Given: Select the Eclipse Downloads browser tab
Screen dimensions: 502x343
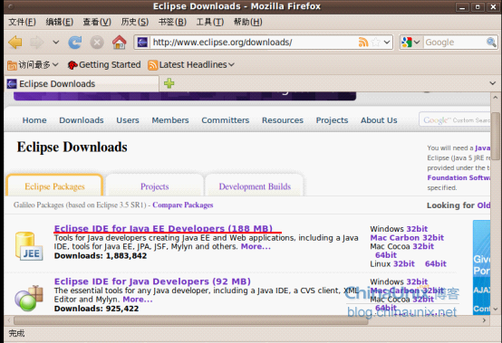Looking at the screenshot, I should pos(82,84).
